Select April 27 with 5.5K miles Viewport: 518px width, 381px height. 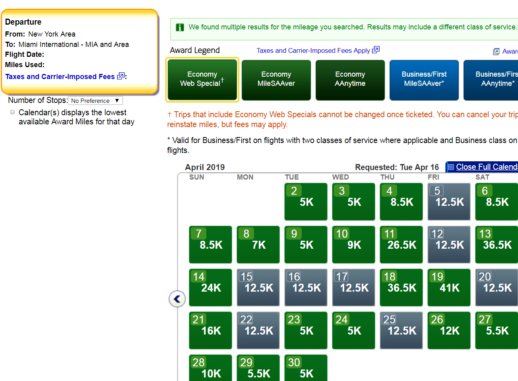497,331
